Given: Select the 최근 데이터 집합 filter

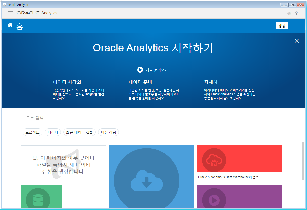Looking at the screenshot, I should point(80,132).
